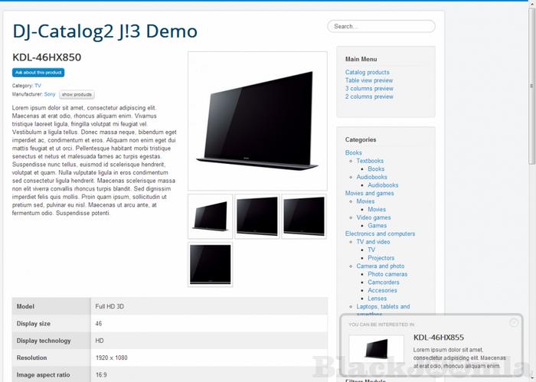Viewport: 536px width, 382px height.
Task: Click the TV category link under product title
Action: point(38,86)
